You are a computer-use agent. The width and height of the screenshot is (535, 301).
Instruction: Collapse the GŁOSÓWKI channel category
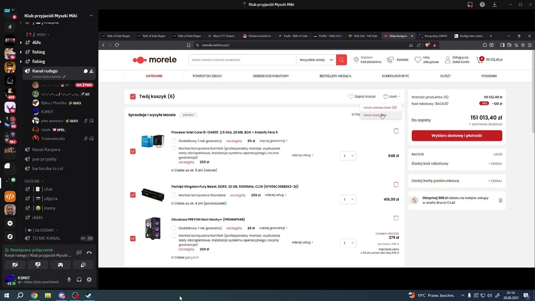click(42, 230)
